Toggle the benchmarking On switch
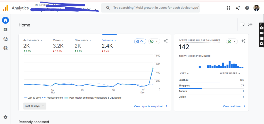264x124 pixels. 140,41
